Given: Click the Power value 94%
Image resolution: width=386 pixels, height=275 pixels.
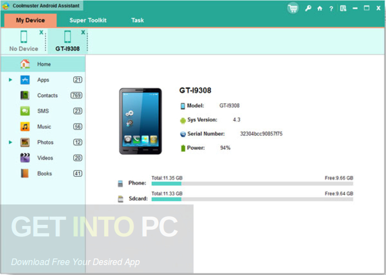Looking at the screenshot, I should pyautogui.click(x=225, y=148).
